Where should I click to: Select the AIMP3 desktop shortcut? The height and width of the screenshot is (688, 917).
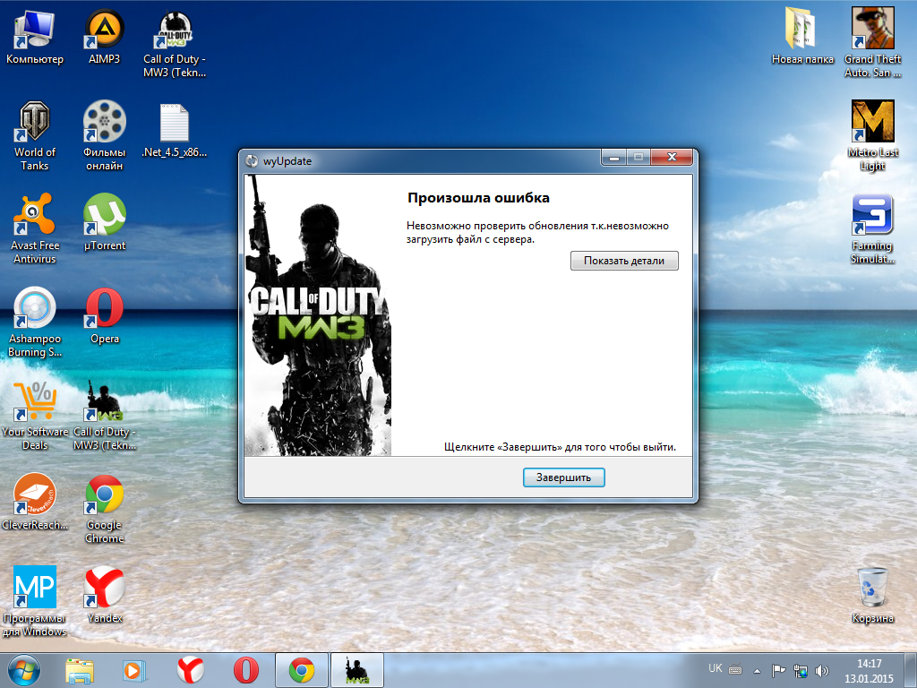(104, 36)
